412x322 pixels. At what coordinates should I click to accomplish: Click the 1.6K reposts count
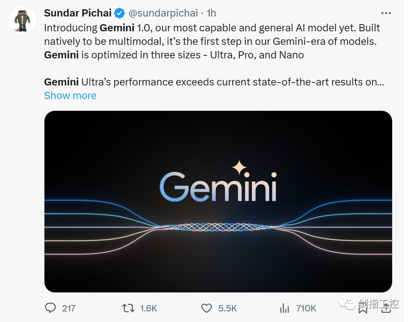pyautogui.click(x=148, y=308)
